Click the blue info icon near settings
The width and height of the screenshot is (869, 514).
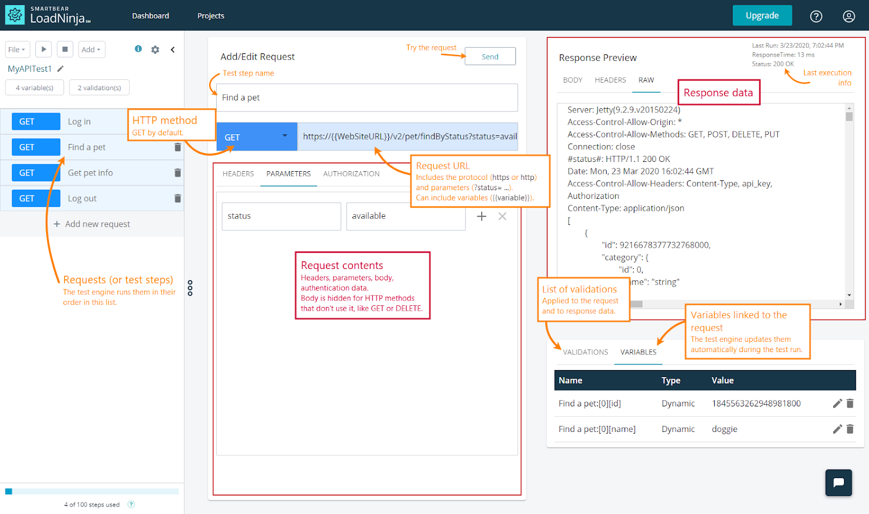click(x=138, y=49)
